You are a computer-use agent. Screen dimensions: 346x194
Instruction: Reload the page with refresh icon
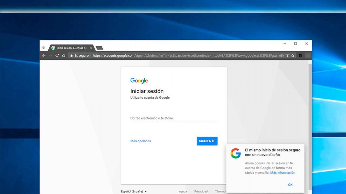pyautogui.click(x=57, y=56)
